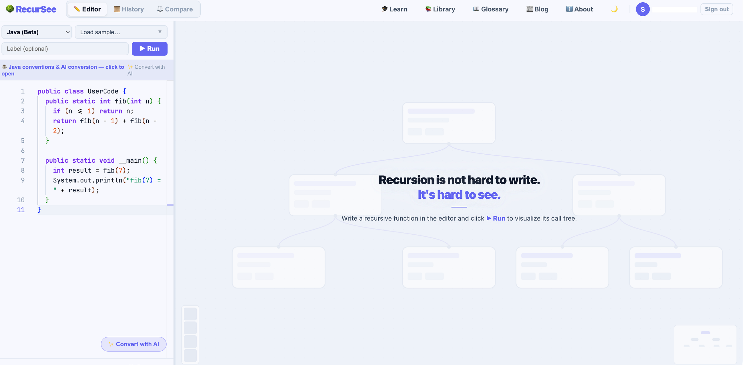Click line number 11 in the gutter
Screen dimensions: 743x365
point(21,210)
